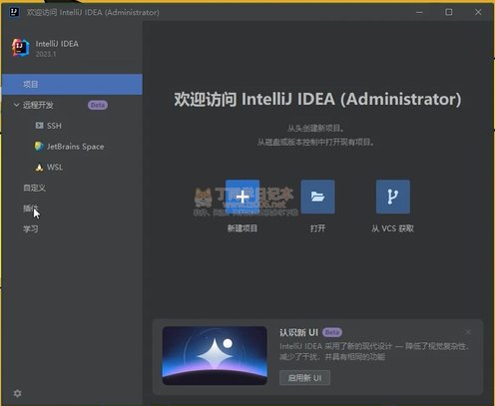
Task: Click the new UI preview thumbnail
Action: (215, 356)
